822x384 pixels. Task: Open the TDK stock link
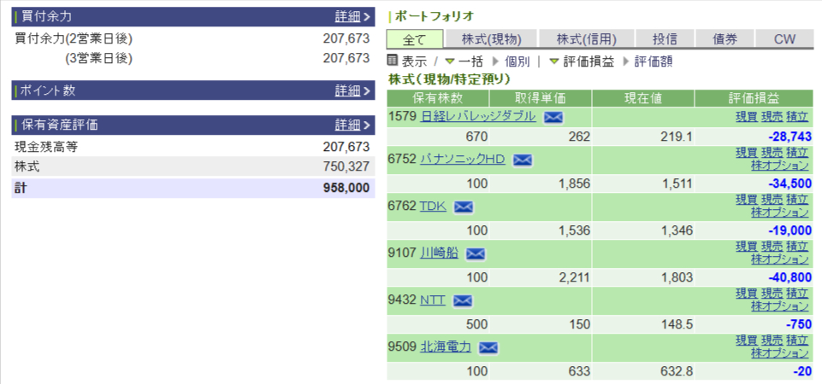click(433, 207)
